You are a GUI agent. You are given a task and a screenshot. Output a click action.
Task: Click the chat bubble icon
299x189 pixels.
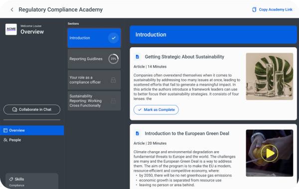[14, 109]
